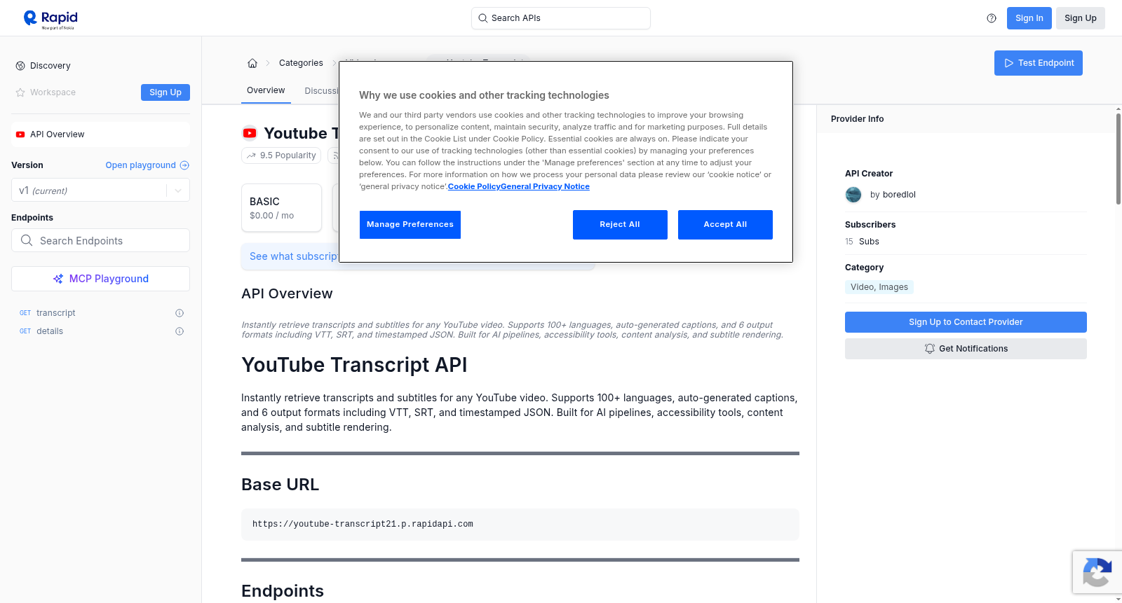Click the reCAPTCHA badge icon
Viewport: 1122px width, 603px height.
(x=1097, y=572)
